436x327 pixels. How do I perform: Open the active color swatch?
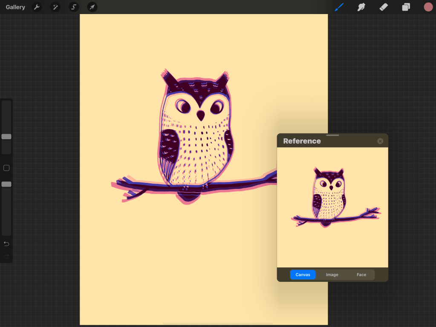tap(428, 7)
